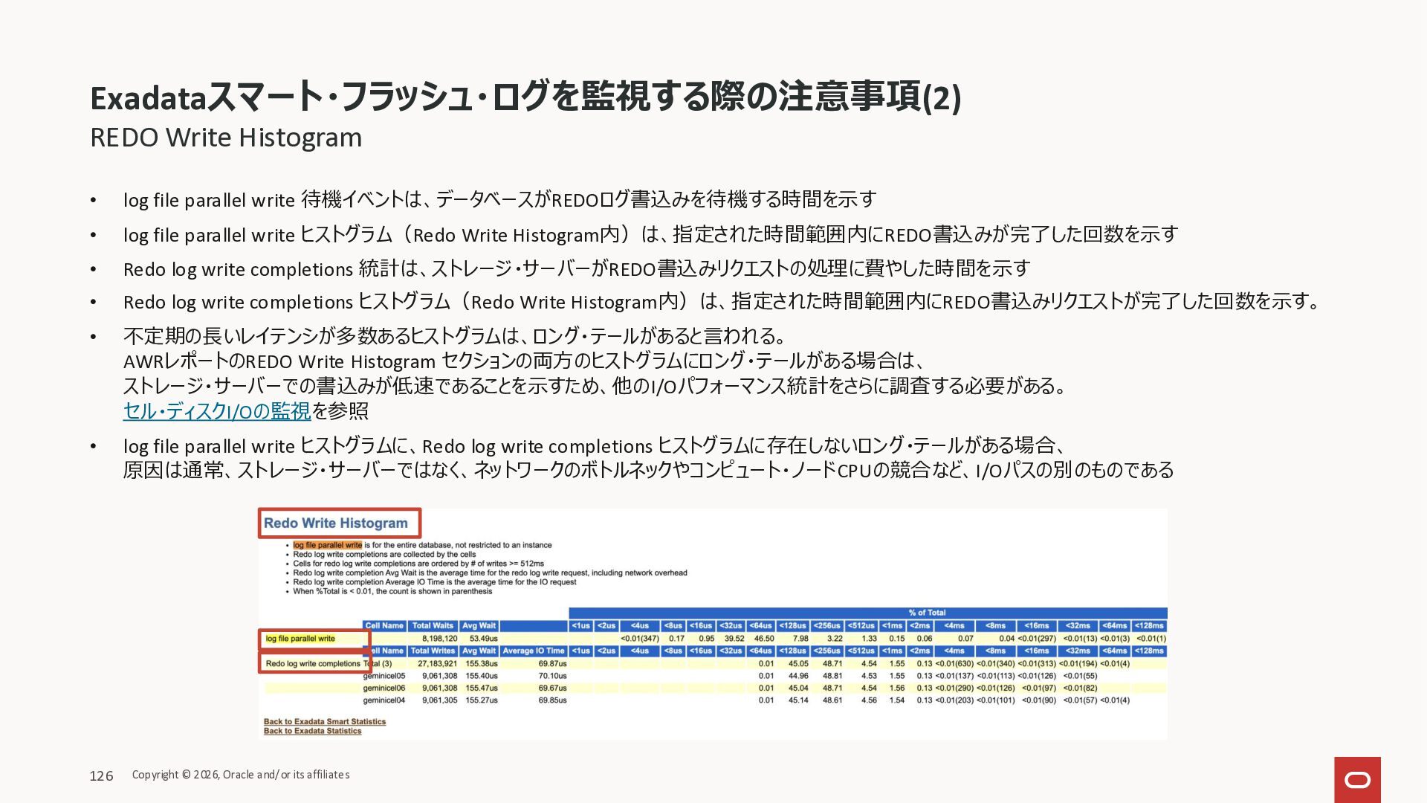The height and width of the screenshot is (803, 1427).
Task: Click the highlighted log file parallel write label
Action: pos(301,639)
